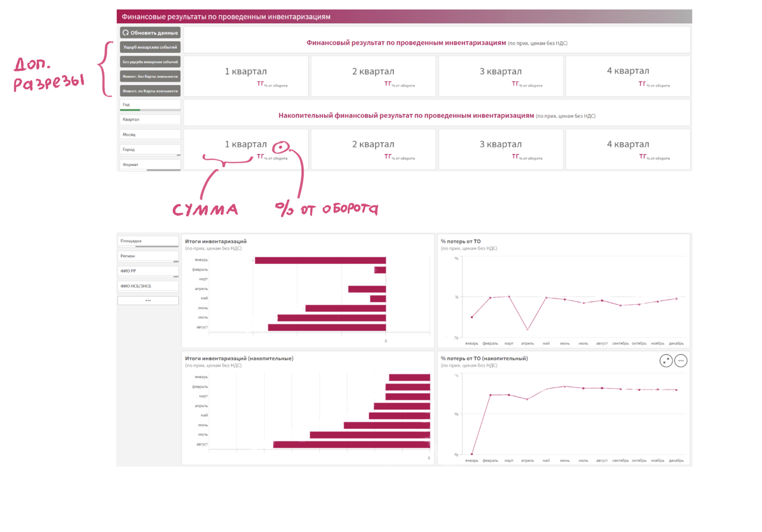762x532 pixels.
Task: Select the '4 квартал' card under 'Накопительный финансовый результат'
Action: (628, 149)
